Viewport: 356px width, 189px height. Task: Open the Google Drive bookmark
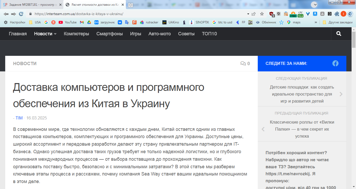(89, 22)
